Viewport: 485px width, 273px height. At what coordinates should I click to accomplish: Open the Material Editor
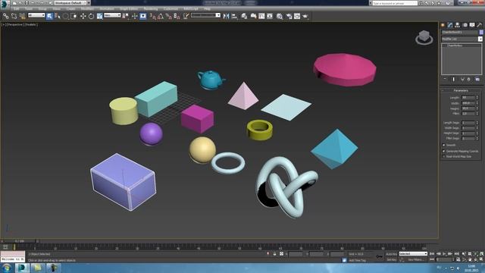(280, 16)
